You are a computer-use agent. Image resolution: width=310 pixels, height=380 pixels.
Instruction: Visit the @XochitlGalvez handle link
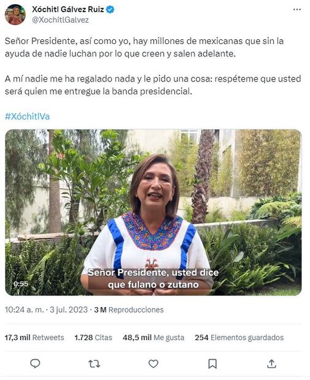[60, 20]
